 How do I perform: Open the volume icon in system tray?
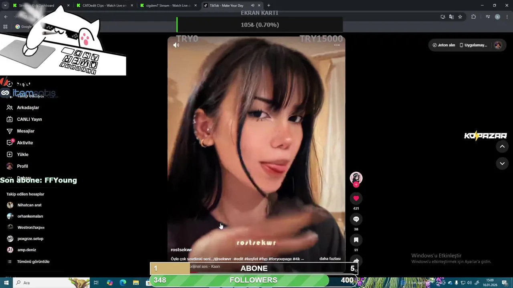pyautogui.click(x=469, y=283)
